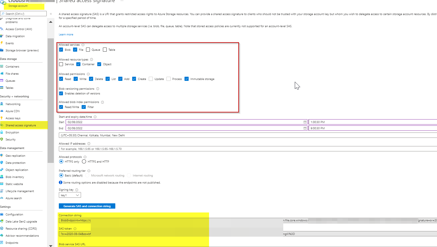
Task: Click the Geo-replication globe icon
Action: [2, 156]
